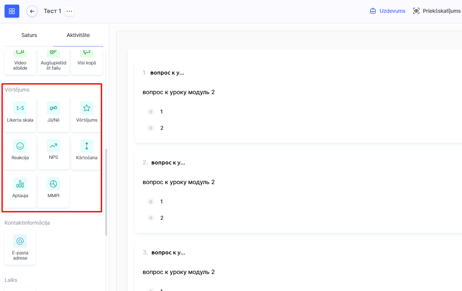This screenshot has height=291, width=462.
Task: Click the Uzdevums link
Action: (x=388, y=11)
